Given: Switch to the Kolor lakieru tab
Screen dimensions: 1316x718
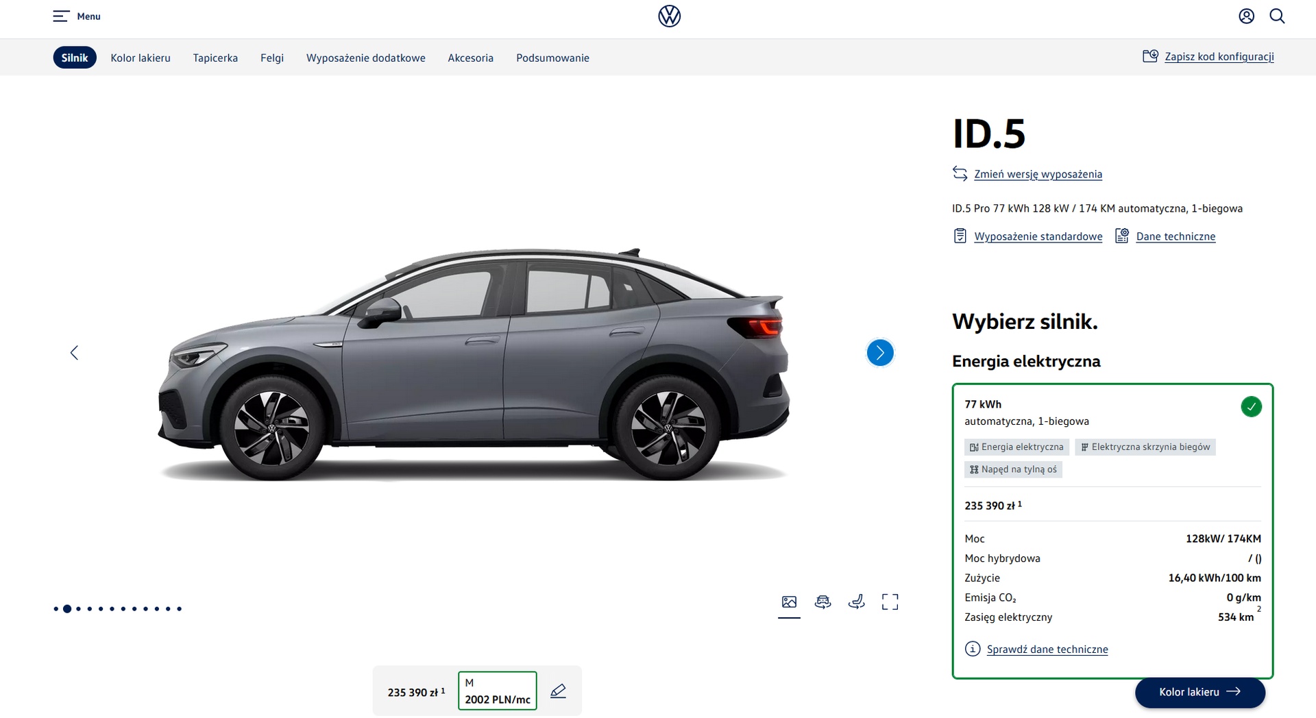Looking at the screenshot, I should [141, 58].
